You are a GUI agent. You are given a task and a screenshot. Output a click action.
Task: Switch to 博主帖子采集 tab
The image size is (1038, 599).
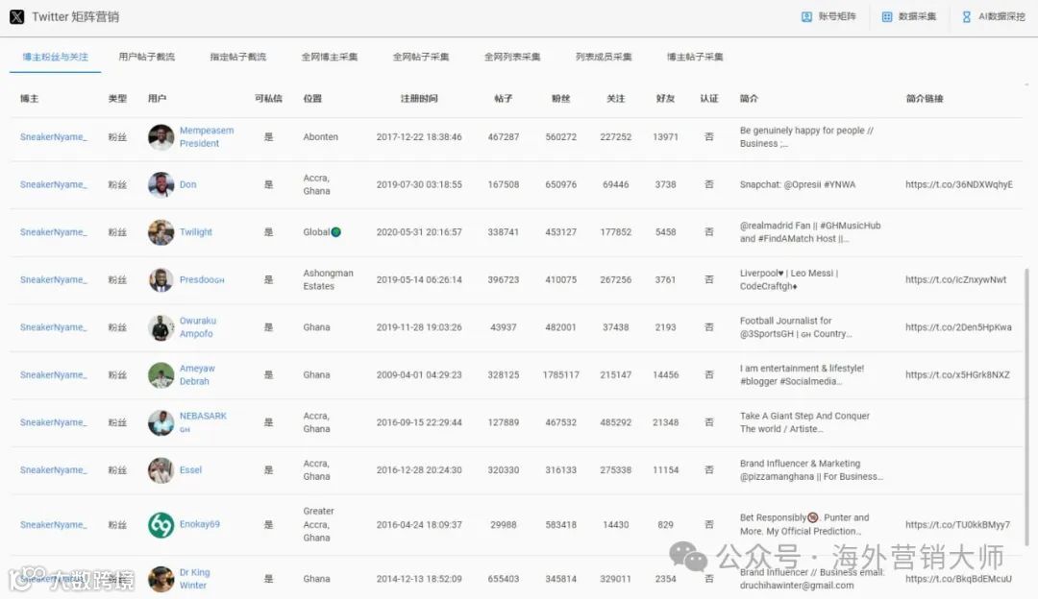[695, 57]
